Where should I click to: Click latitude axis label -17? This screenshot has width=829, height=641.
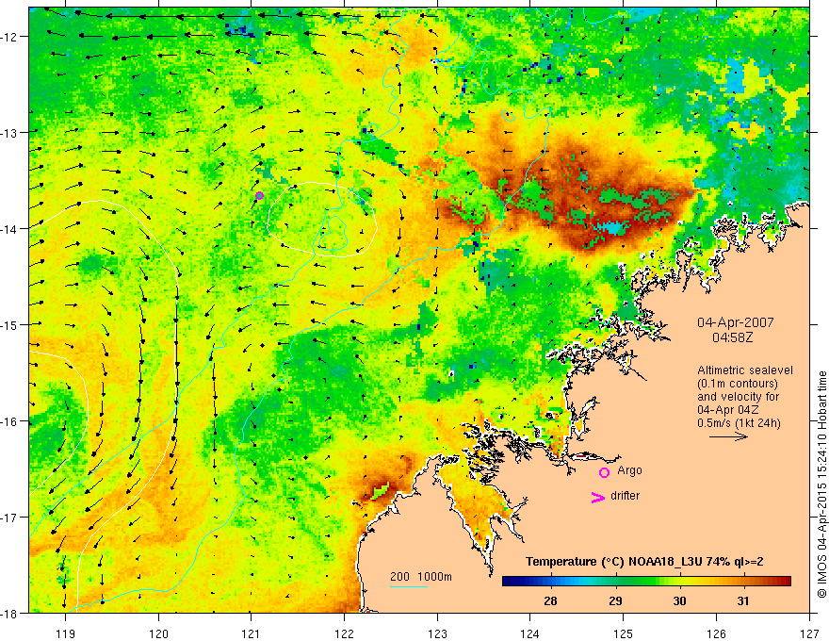[x=9, y=517]
